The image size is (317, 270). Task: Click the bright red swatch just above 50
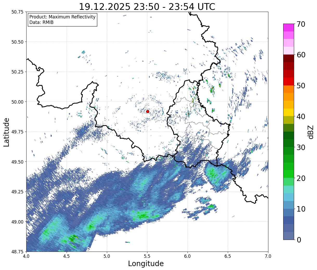coord(289,81)
